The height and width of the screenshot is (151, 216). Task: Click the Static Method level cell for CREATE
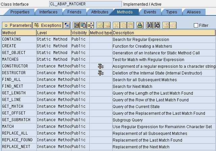(x=54, y=46)
